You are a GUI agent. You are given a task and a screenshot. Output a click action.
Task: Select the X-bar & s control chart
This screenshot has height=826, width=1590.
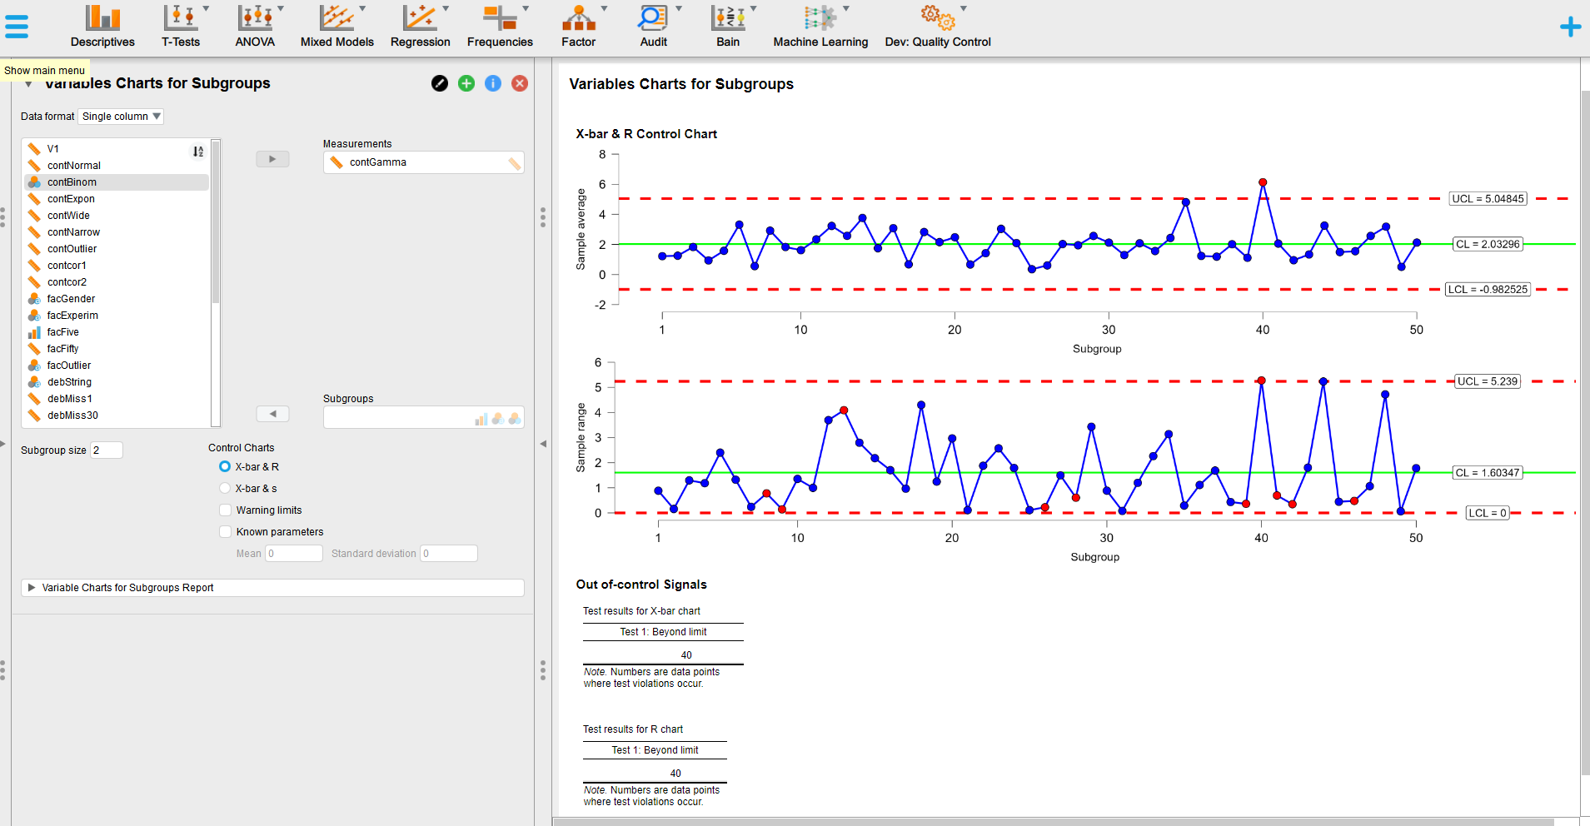tap(225, 488)
